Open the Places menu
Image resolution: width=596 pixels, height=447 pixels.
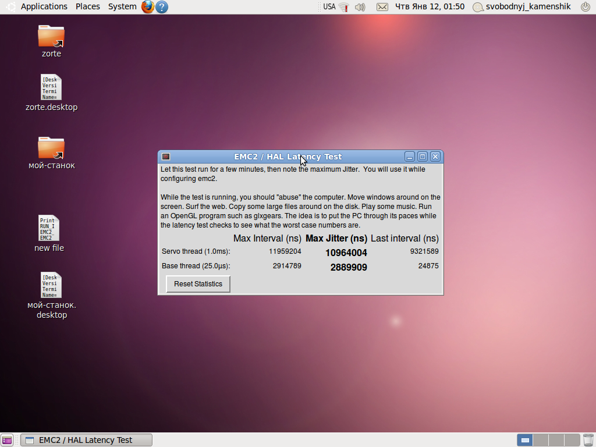point(88,6)
